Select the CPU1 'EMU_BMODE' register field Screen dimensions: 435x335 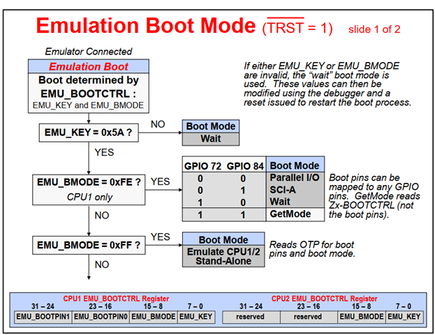(x=154, y=317)
